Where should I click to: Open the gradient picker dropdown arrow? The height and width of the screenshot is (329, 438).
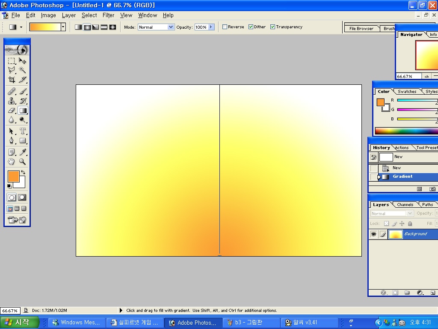pos(63,27)
